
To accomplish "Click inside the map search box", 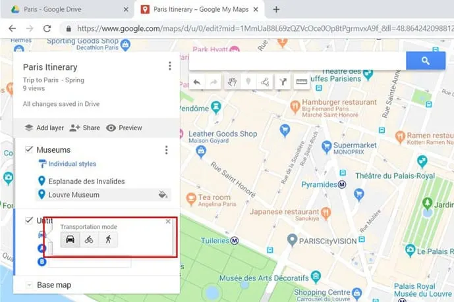I will 297,61.
